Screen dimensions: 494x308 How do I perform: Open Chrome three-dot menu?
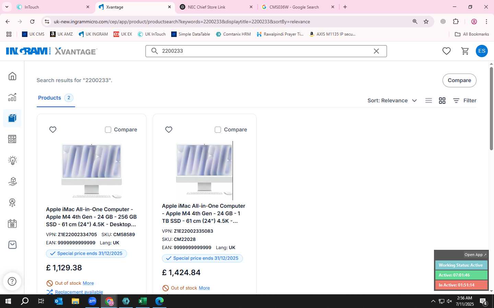click(486, 22)
